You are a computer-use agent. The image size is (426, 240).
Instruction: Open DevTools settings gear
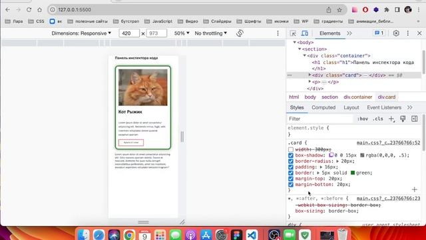pyautogui.click(x=396, y=33)
